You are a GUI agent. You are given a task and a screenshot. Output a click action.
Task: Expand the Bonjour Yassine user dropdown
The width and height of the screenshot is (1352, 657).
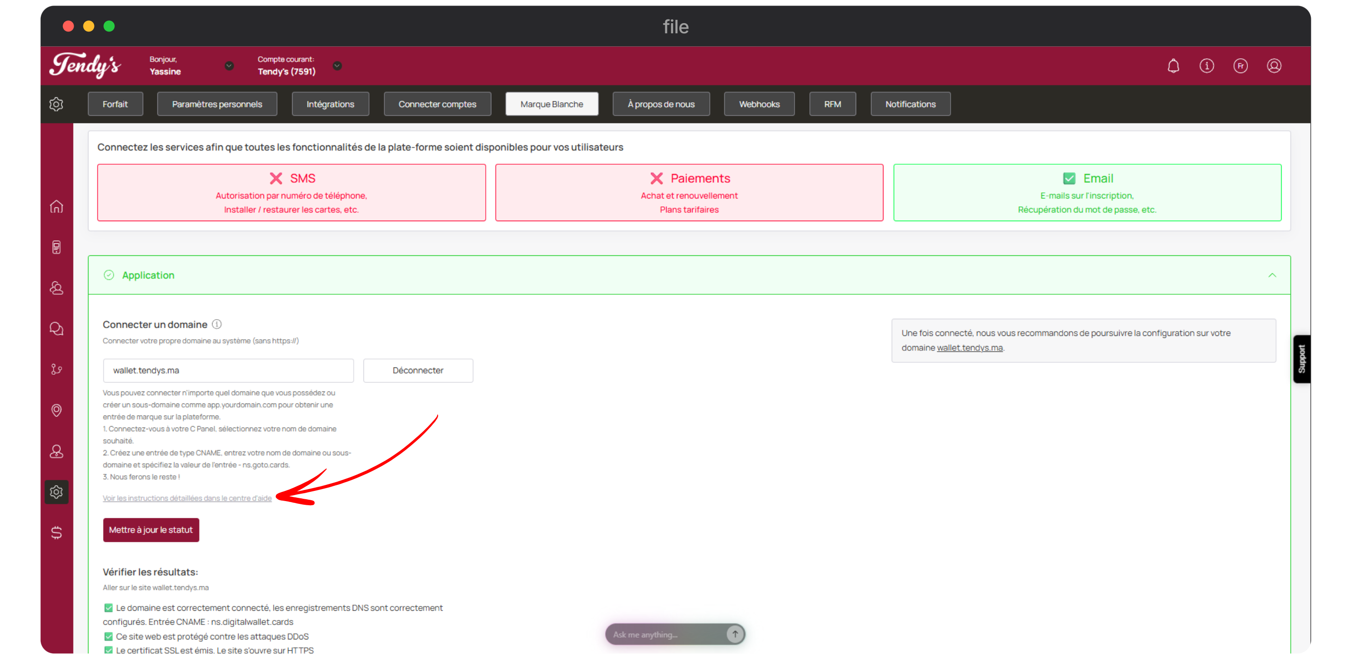[229, 66]
